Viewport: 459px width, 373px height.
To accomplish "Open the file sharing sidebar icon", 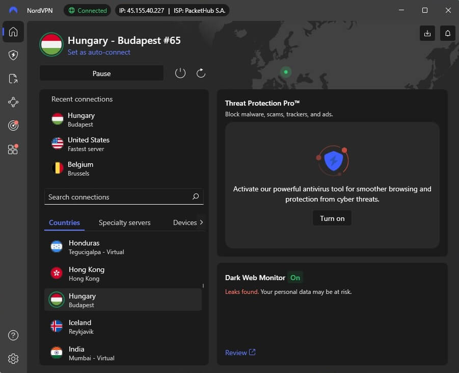I will [x=13, y=79].
